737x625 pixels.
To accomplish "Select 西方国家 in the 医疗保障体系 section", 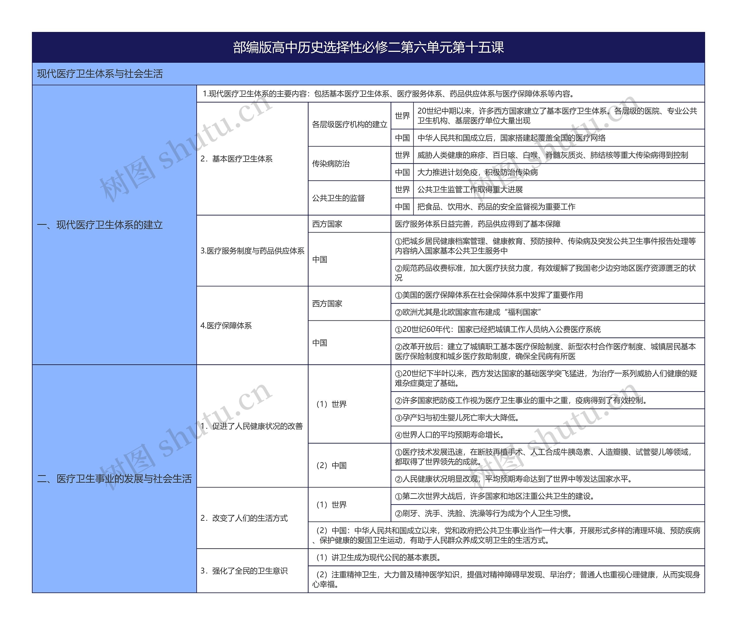I will pyautogui.click(x=349, y=304).
